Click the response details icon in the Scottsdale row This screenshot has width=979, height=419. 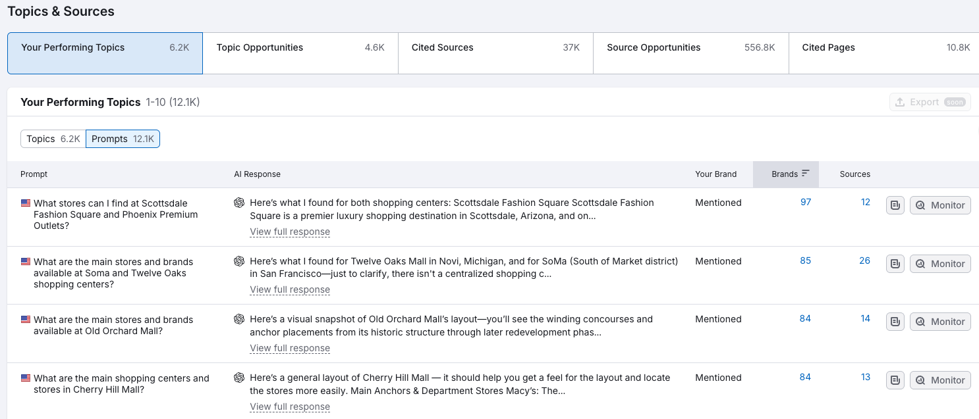point(895,205)
